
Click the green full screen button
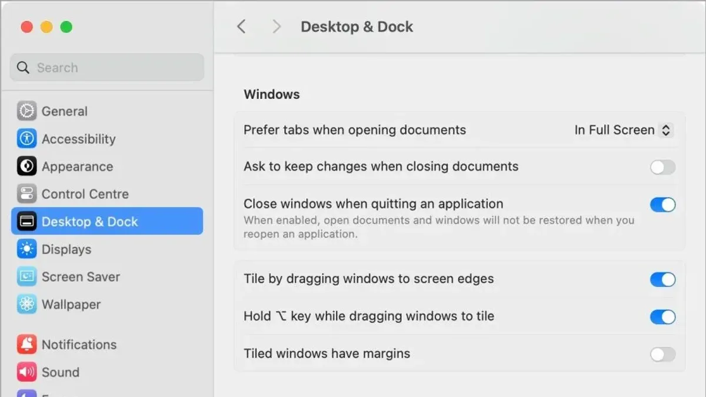click(x=66, y=26)
